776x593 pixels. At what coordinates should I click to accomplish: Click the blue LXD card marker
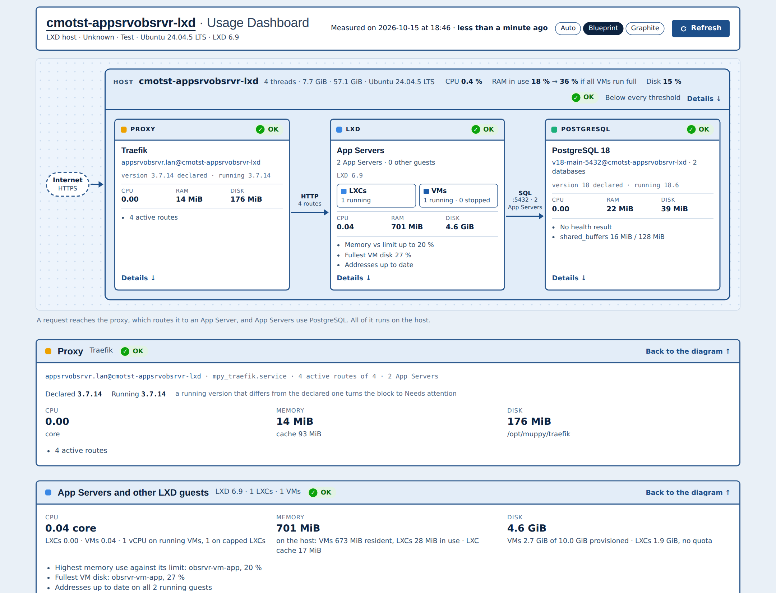[339, 129]
